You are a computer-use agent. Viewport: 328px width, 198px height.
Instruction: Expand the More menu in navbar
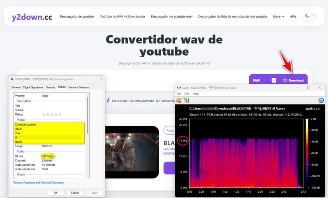[x=278, y=16]
